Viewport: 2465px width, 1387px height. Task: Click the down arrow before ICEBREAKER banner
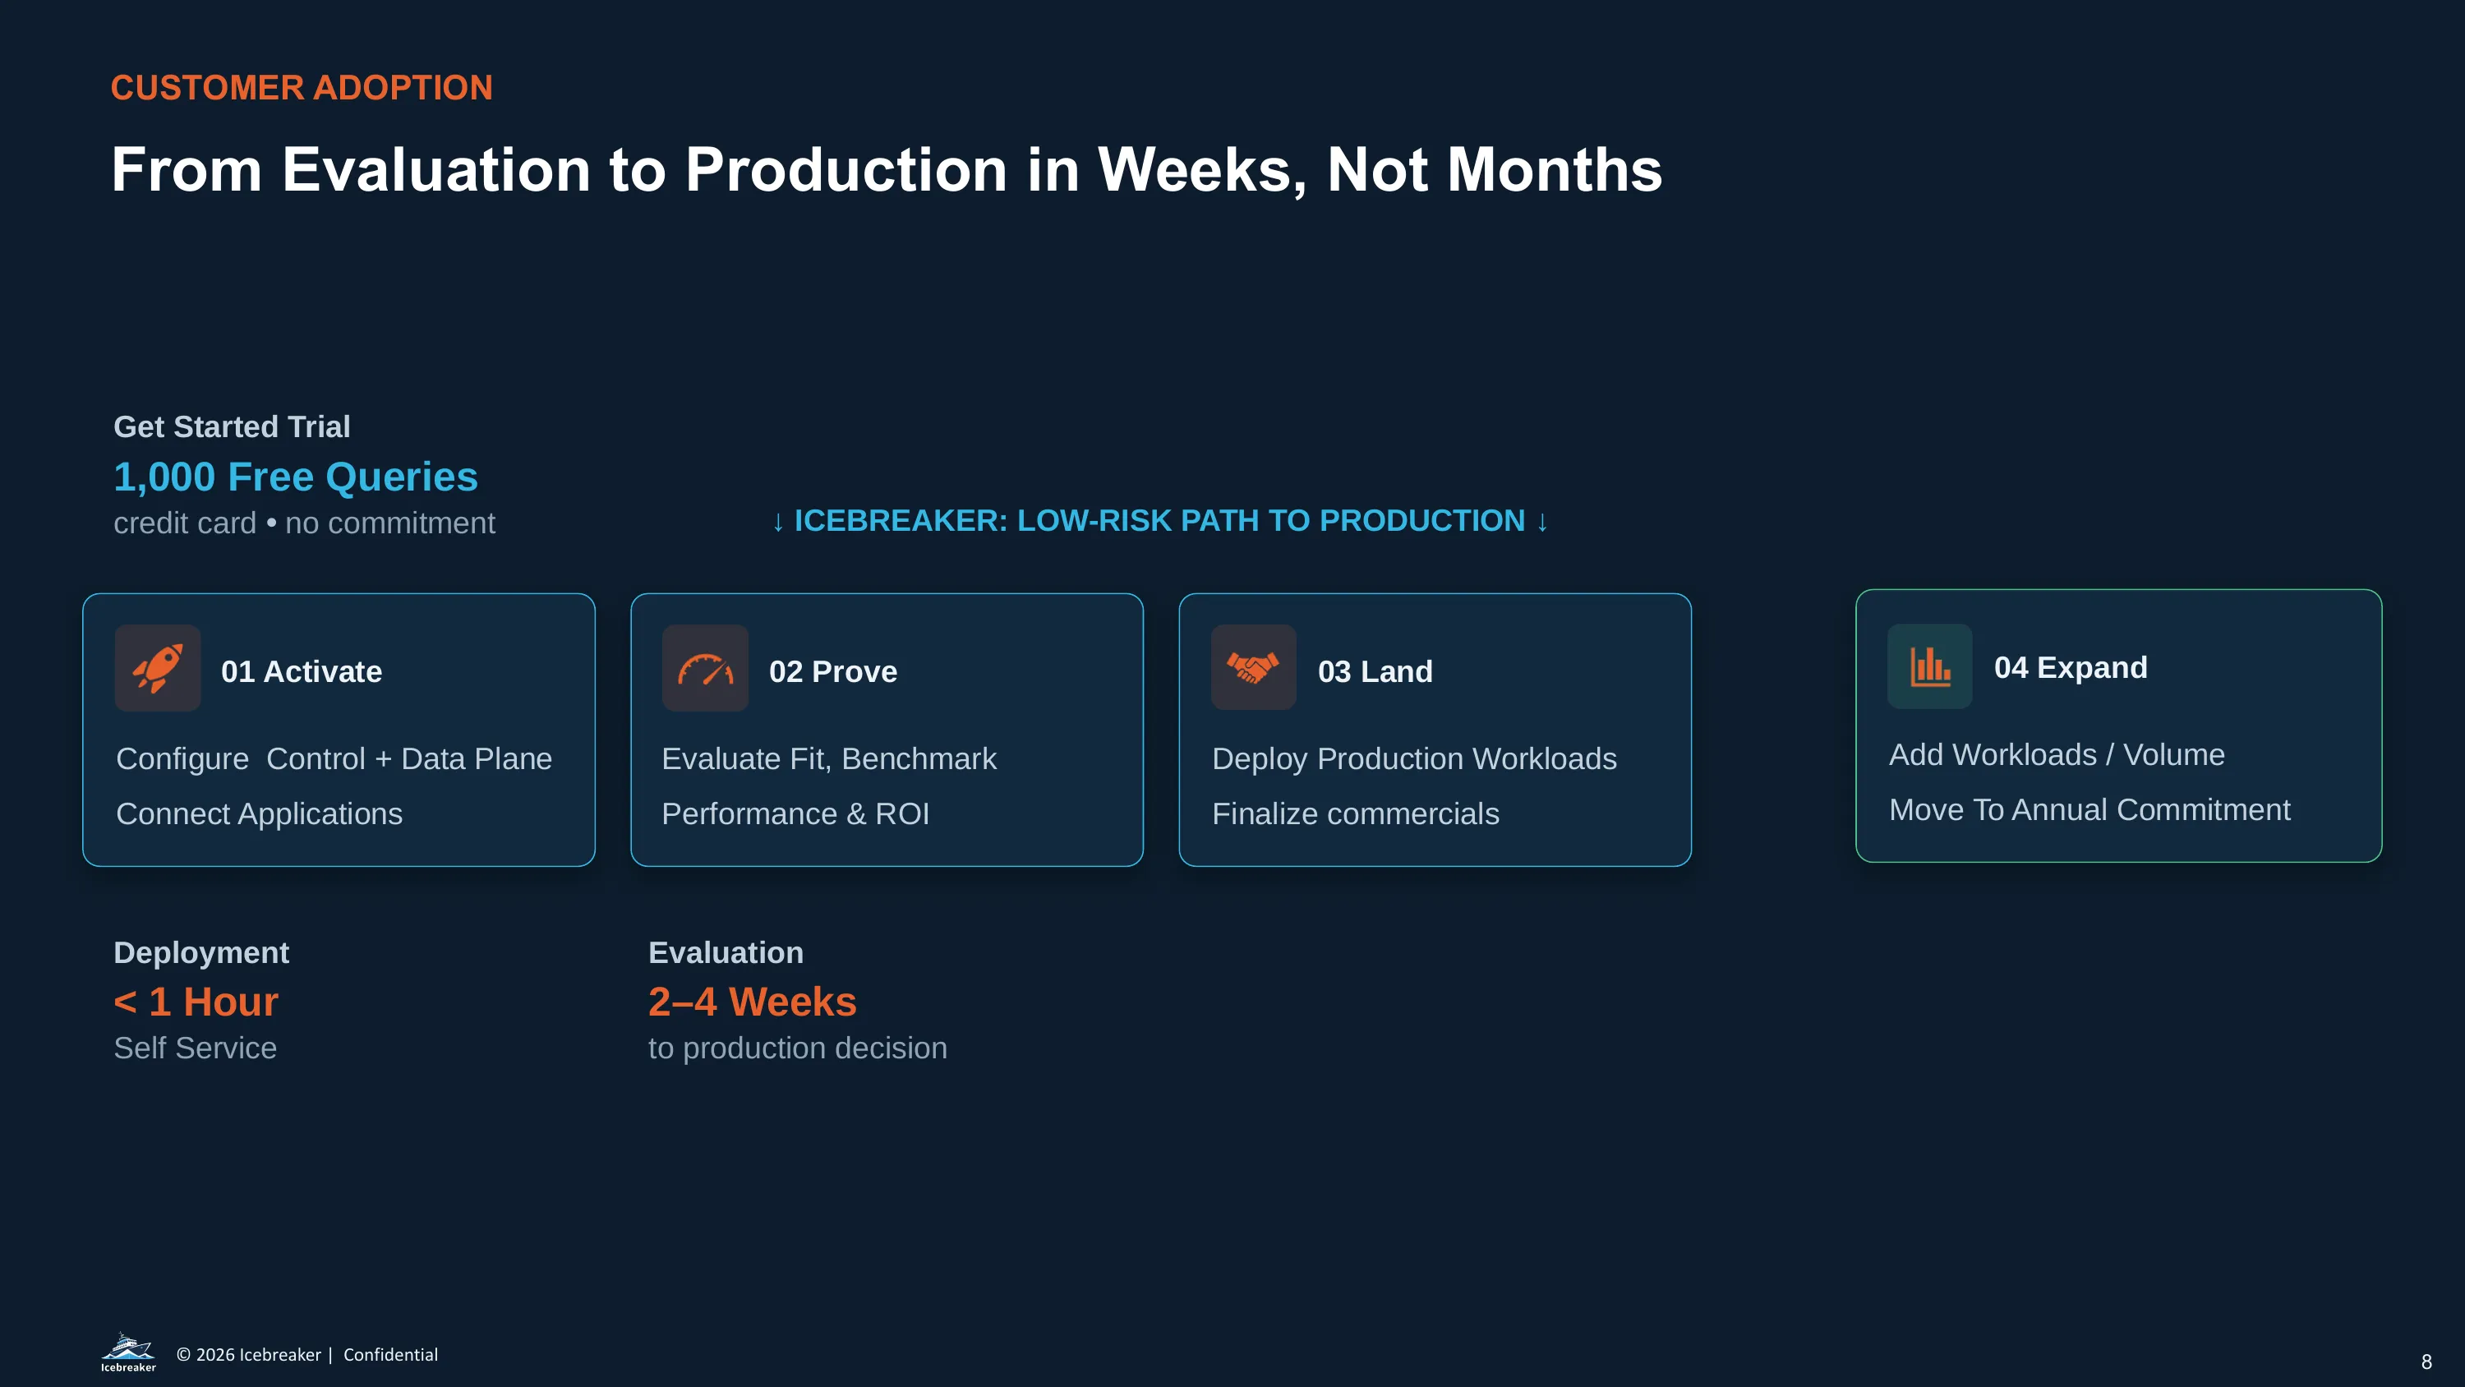pos(778,522)
